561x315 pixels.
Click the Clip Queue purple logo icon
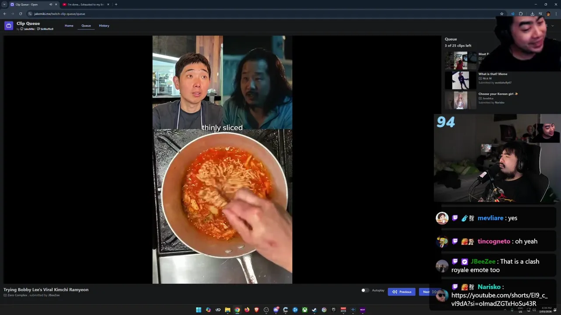click(x=9, y=26)
